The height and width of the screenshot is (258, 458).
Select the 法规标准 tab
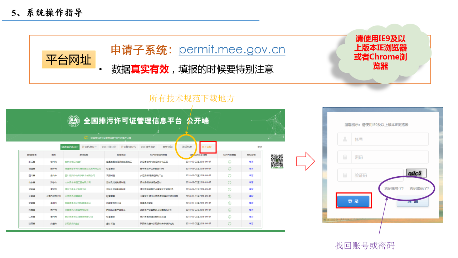(187, 147)
